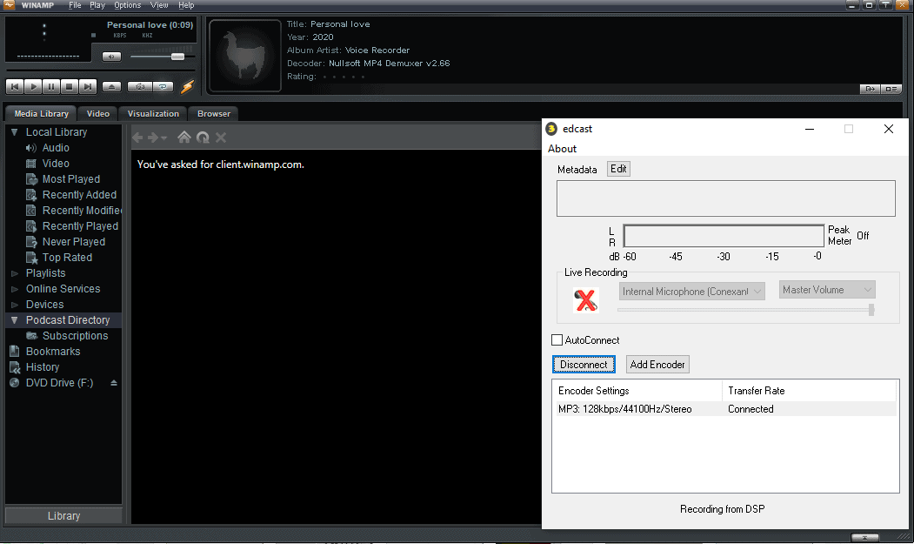Click the Winamp lightning bolt icon
This screenshot has width=914, height=544.
pyautogui.click(x=186, y=86)
